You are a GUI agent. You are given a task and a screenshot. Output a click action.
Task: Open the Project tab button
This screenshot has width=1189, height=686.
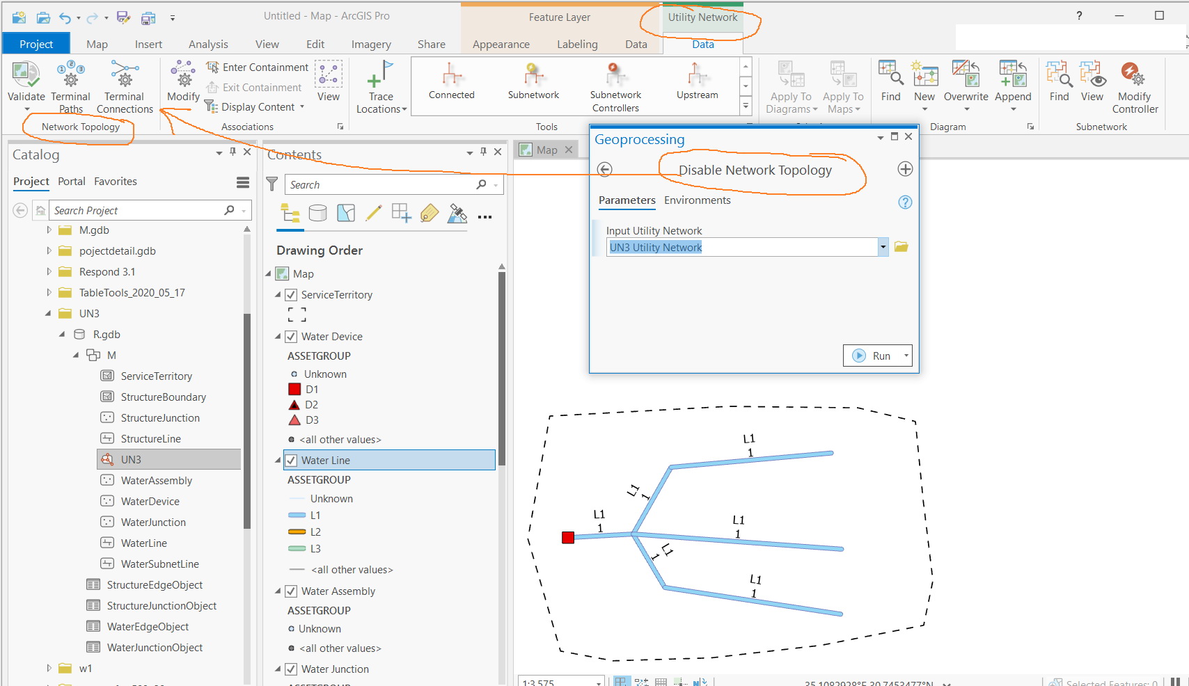click(x=36, y=44)
